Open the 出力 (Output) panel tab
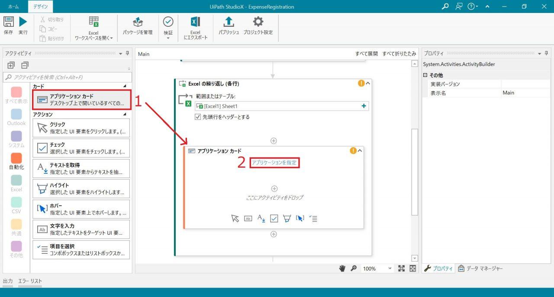This screenshot has width=554, height=297. [x=8, y=281]
